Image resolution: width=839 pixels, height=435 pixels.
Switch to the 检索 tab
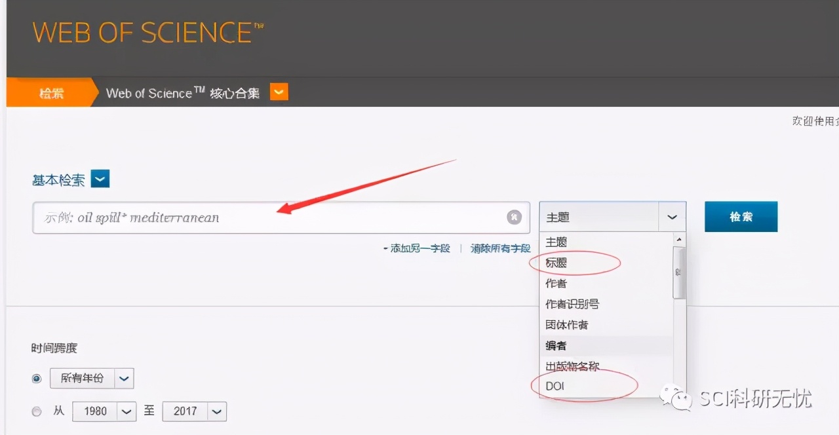(x=52, y=92)
